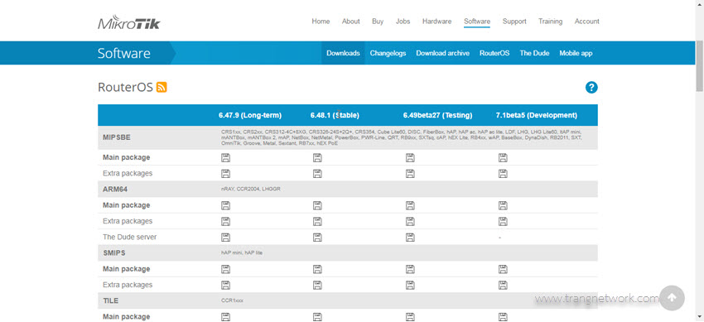
Task: Open the Hardware menu item
Action: 436,21
